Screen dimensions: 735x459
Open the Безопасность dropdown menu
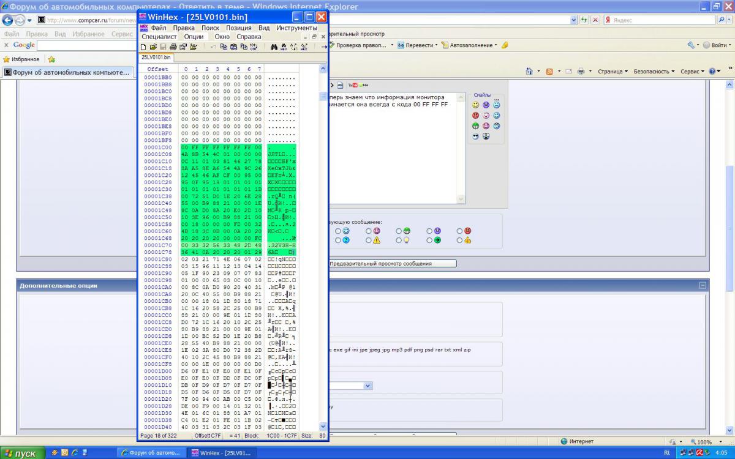tap(654, 72)
